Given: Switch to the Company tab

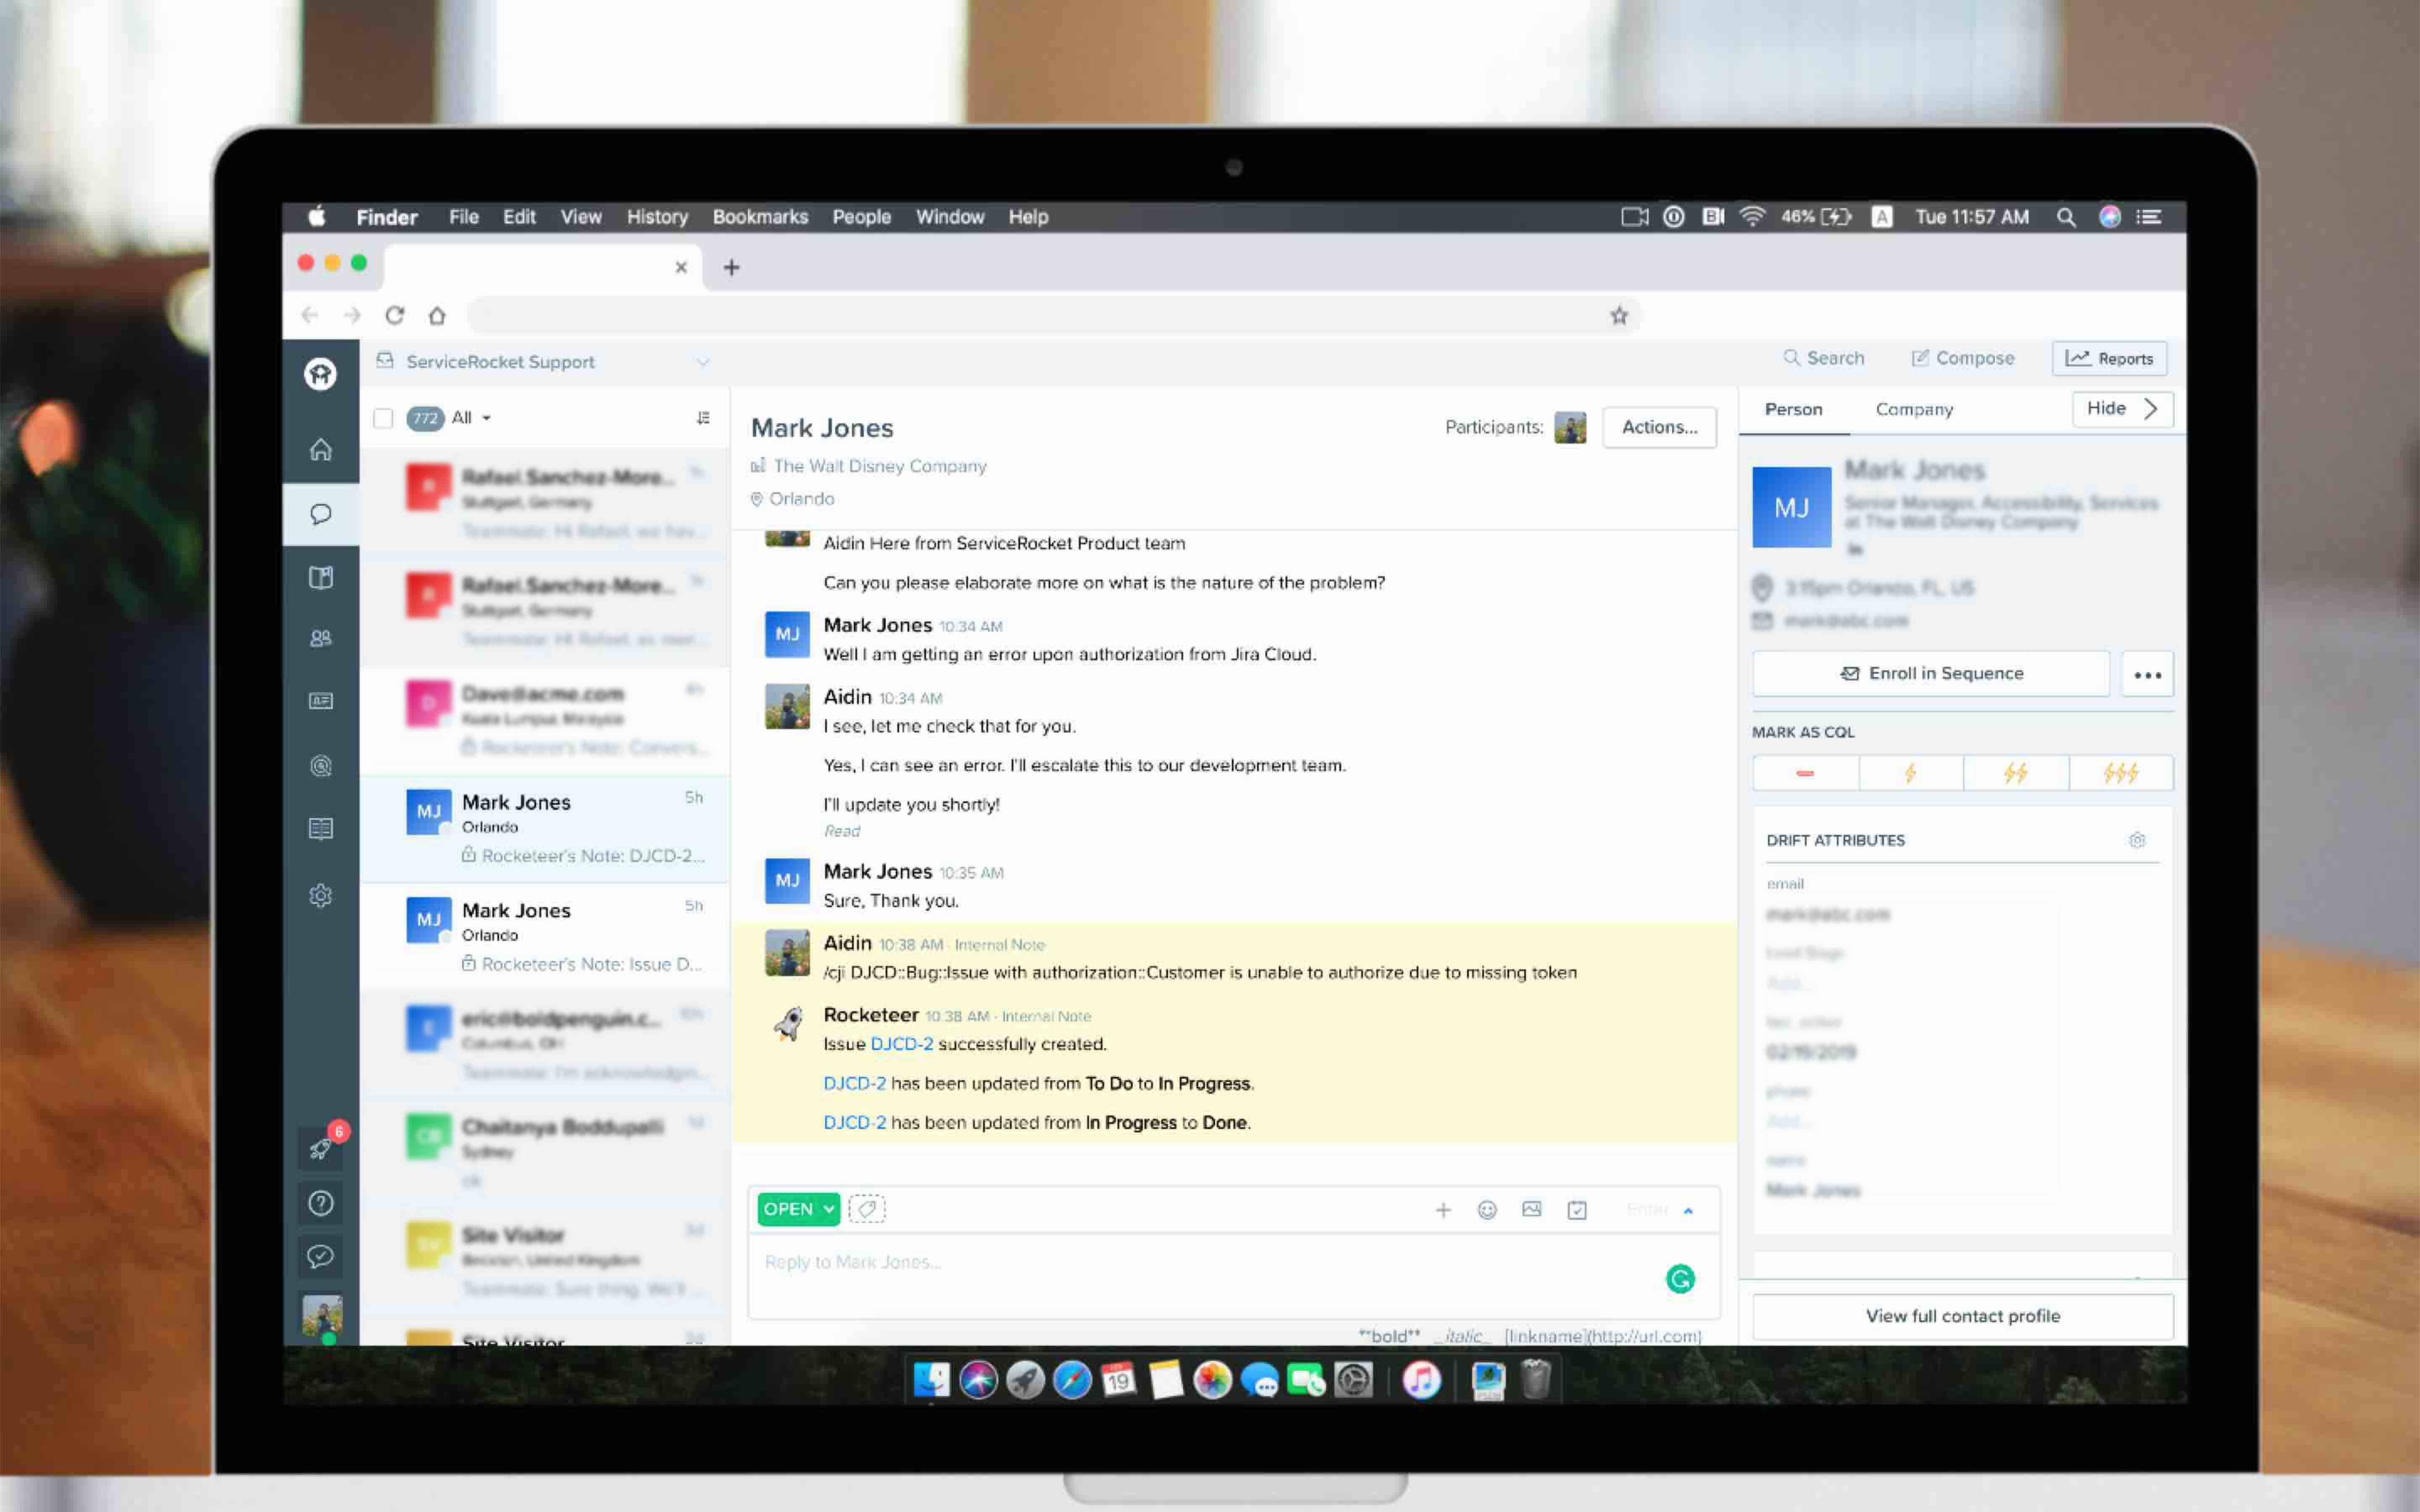Looking at the screenshot, I should (1914, 409).
